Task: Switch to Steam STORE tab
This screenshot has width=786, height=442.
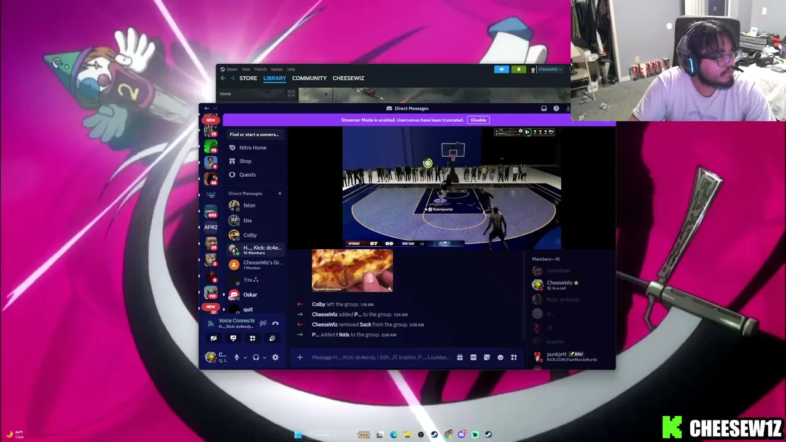Action: point(248,79)
